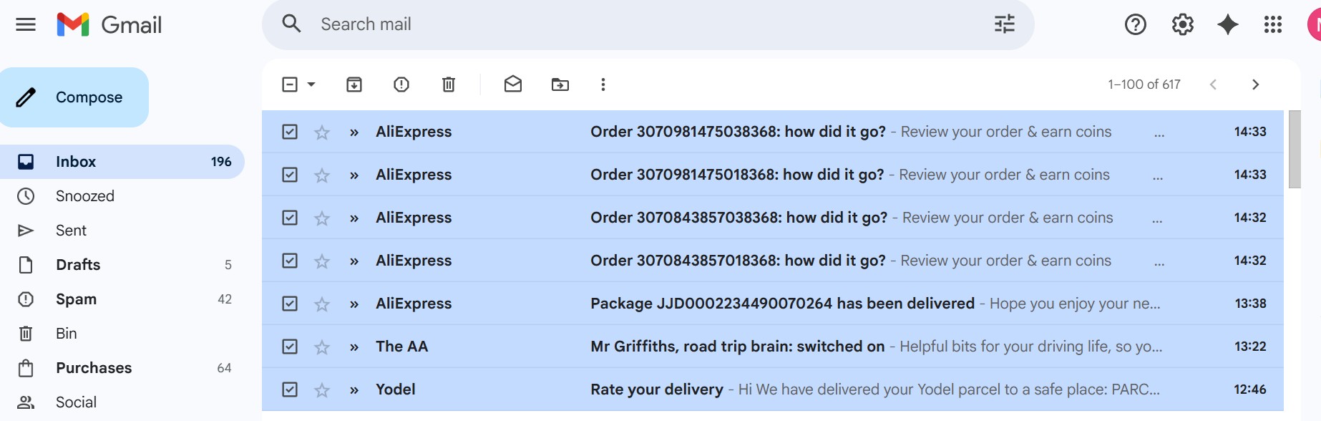Go to the next page of emails
Image resolution: width=1321 pixels, height=421 pixels.
click(x=1255, y=84)
